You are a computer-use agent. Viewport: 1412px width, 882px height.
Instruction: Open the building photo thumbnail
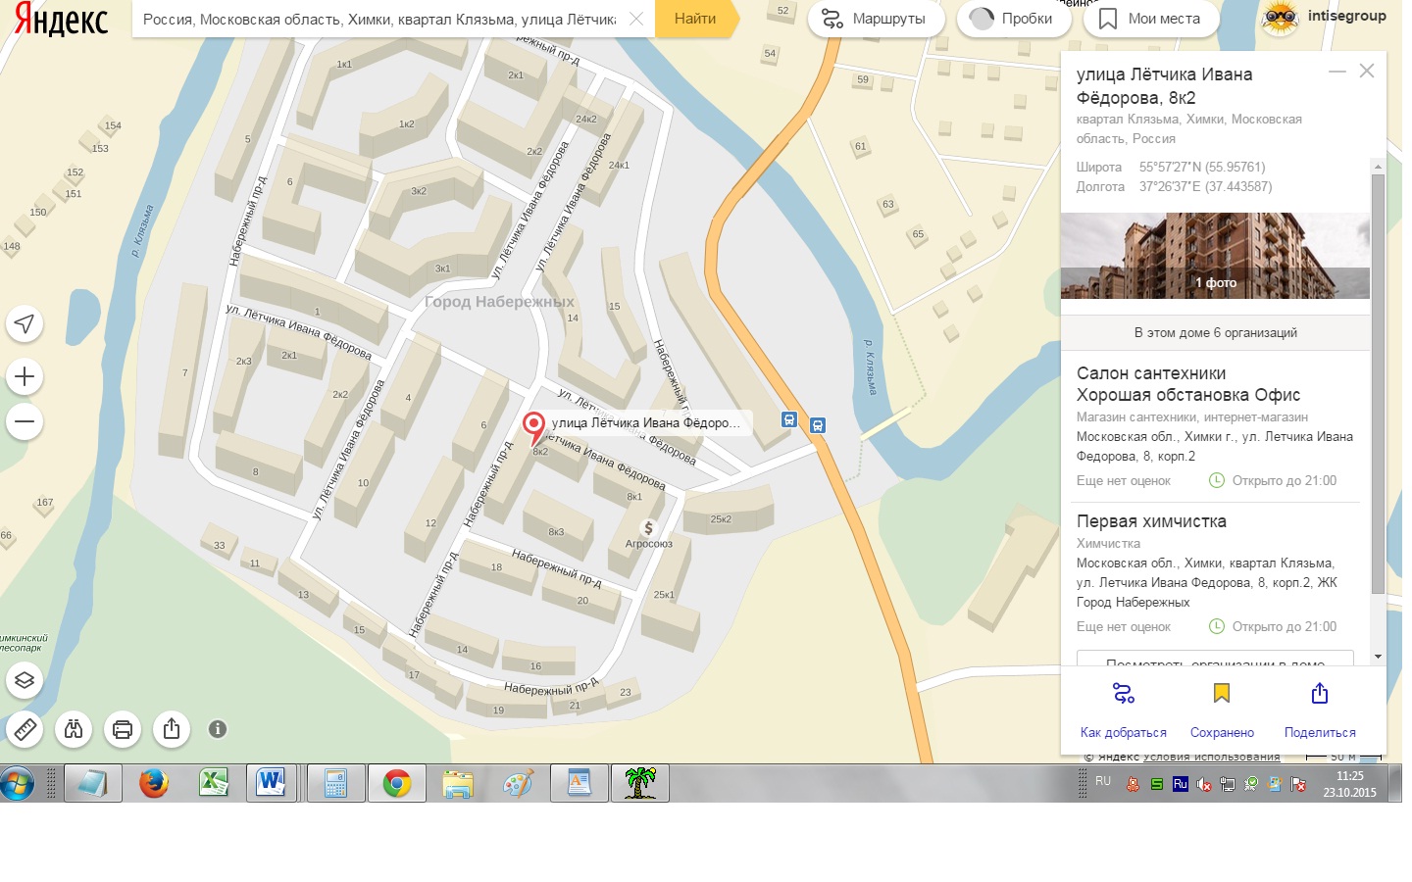tap(1216, 256)
